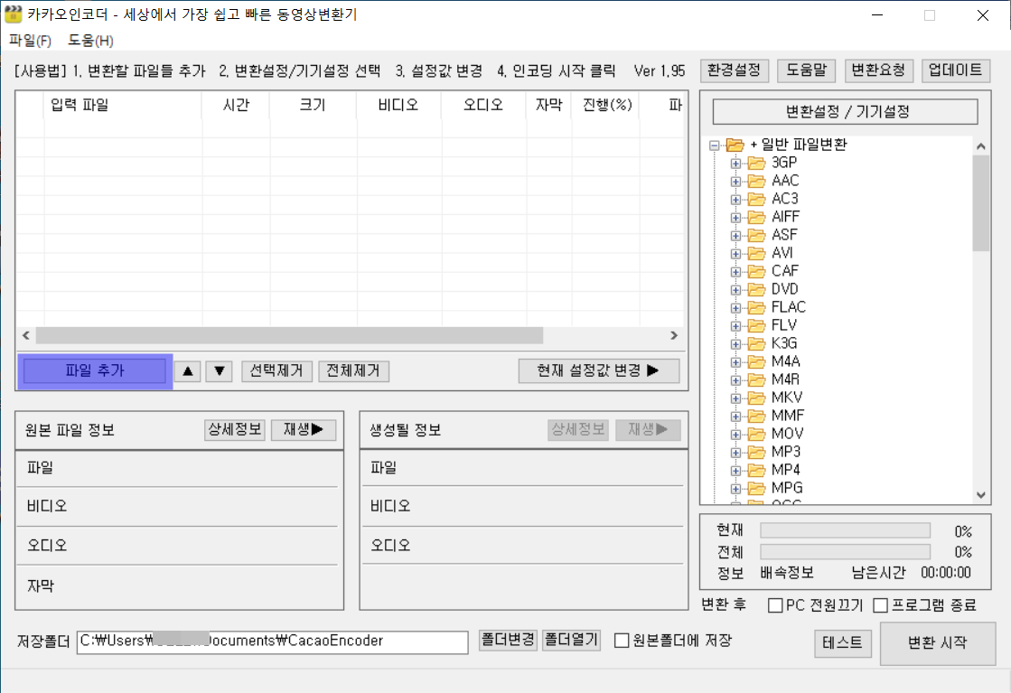Expand the MPG tree node

[x=735, y=488]
